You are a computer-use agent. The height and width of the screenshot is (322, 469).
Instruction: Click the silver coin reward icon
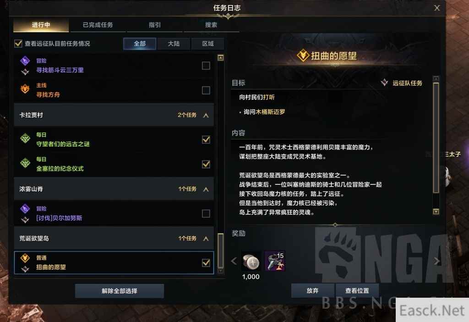[x=251, y=261]
